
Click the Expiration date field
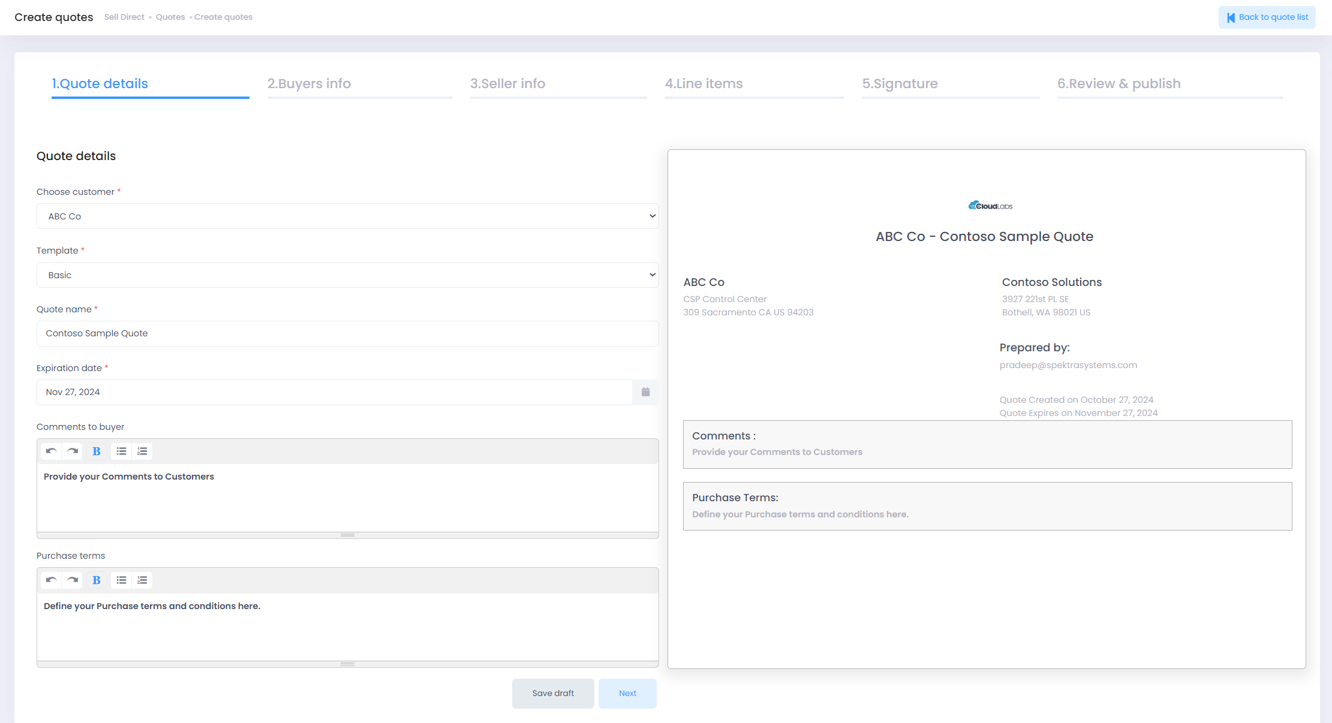click(x=335, y=392)
